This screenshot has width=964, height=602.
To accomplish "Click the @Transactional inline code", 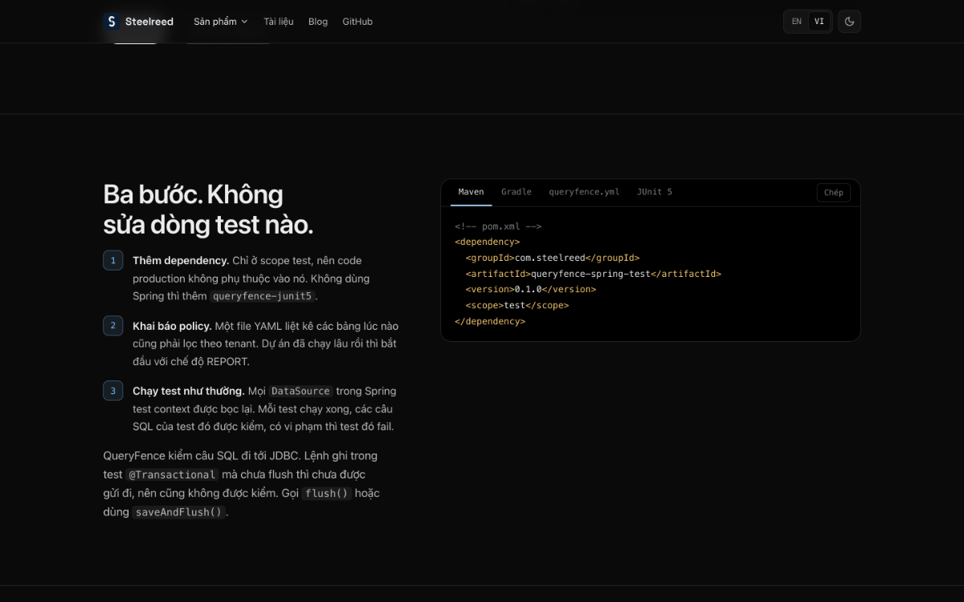I will (x=173, y=474).
